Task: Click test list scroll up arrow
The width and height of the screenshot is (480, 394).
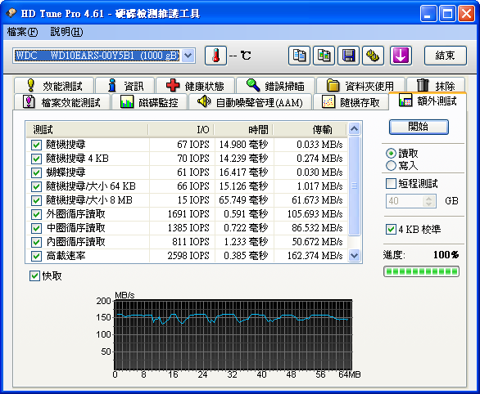Action: pos(354,128)
